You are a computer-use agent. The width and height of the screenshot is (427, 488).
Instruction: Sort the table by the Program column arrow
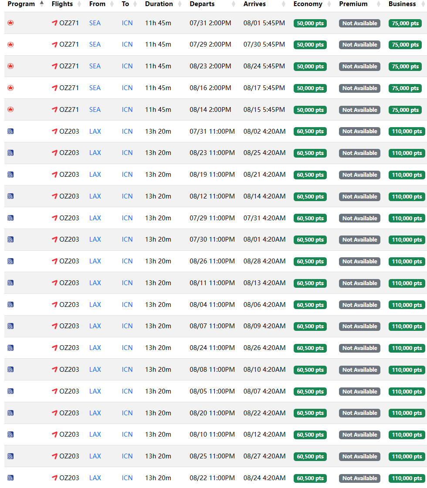coord(41,4)
